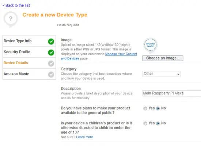
Task: Go back to the list
Action: click(16, 5)
